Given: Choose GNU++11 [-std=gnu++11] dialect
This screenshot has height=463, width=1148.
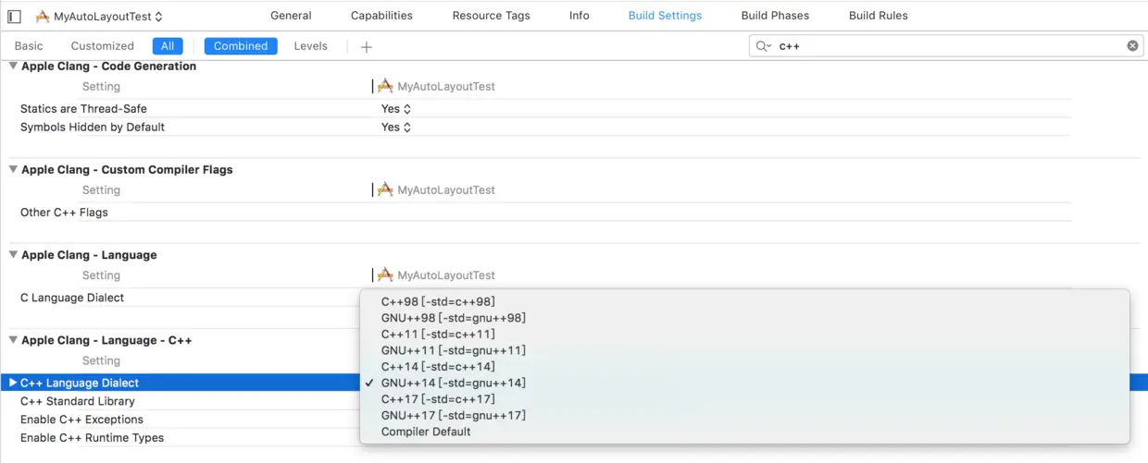Looking at the screenshot, I should tap(745, 350).
